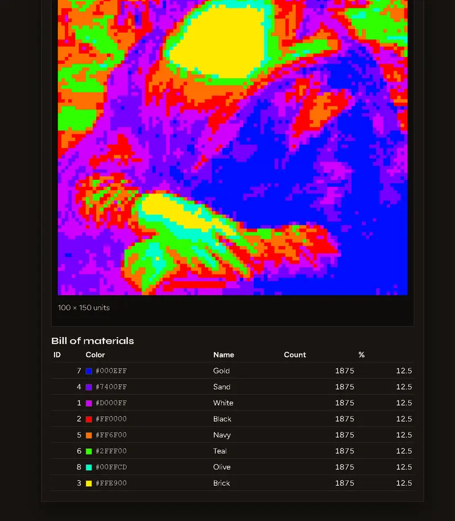Screen dimensions: 455x521
Task: Click the name Brick in the table
Action: click(x=221, y=483)
